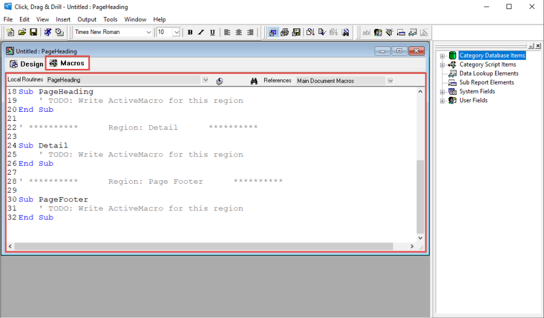Viewport: 544px width, 318px height.
Task: Click the Underline formatting icon
Action: click(x=213, y=32)
